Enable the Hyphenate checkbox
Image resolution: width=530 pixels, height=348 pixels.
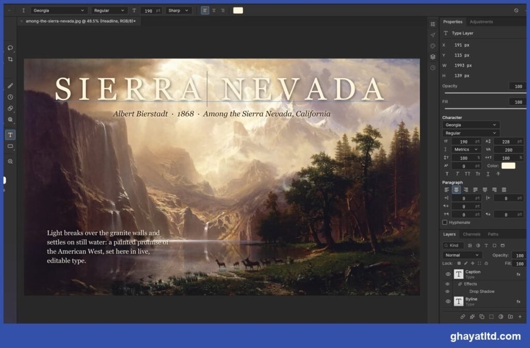445,223
